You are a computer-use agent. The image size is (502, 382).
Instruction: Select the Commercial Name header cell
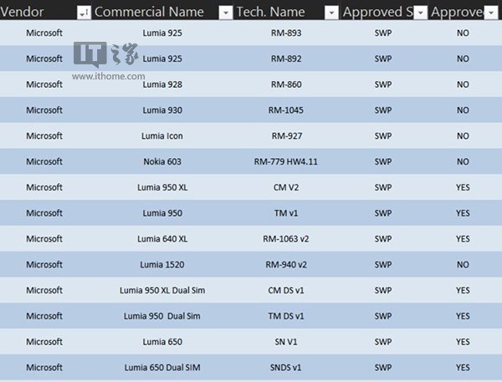162,10
